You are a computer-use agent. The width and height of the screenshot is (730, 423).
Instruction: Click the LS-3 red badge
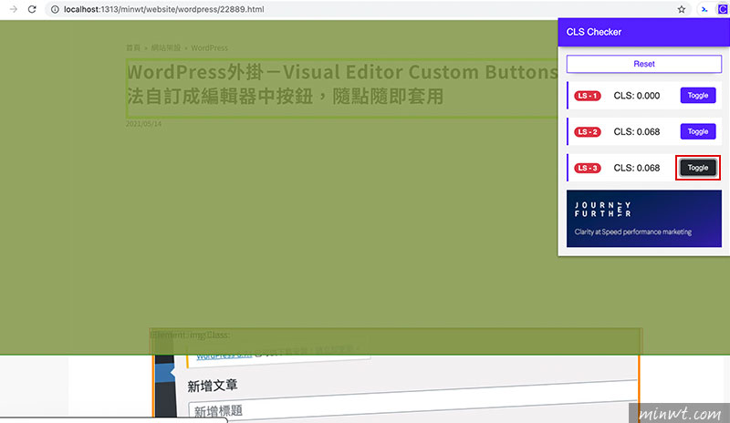(588, 168)
